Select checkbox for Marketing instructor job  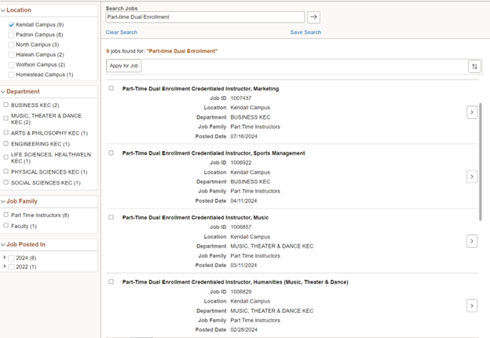111,88
